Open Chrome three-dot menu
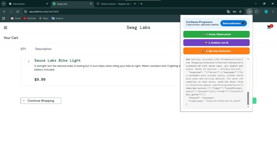The height and width of the screenshot is (143, 277). pyautogui.click(x=273, y=12)
